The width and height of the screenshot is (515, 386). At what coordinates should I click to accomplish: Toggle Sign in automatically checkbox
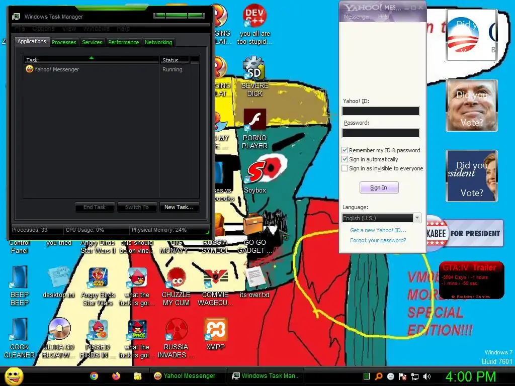[x=345, y=159]
